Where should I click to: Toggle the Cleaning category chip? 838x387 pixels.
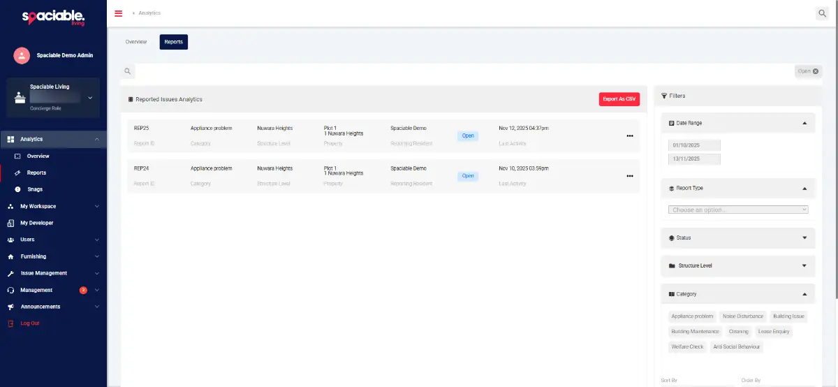[738, 332]
